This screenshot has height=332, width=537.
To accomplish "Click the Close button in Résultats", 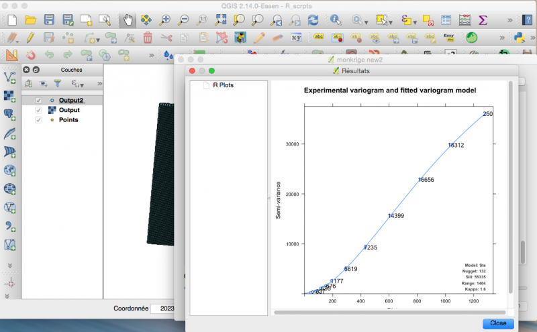I will tap(498, 323).
